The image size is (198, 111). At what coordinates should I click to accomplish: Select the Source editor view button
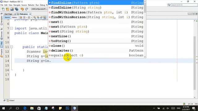coord(7,17)
